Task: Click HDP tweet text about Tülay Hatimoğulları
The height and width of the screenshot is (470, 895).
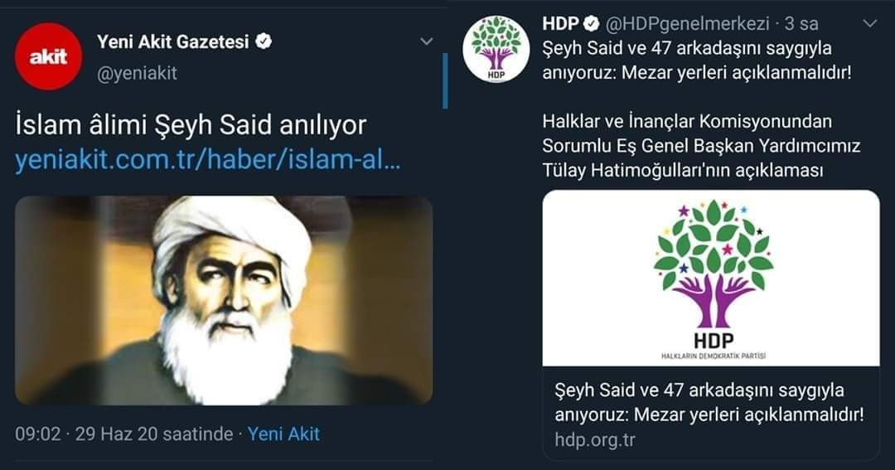Action: 701,146
